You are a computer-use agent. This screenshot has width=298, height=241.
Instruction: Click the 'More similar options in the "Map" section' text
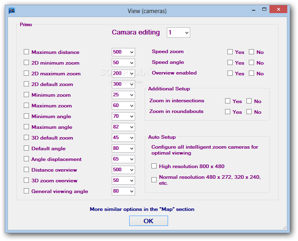[x=142, y=209]
